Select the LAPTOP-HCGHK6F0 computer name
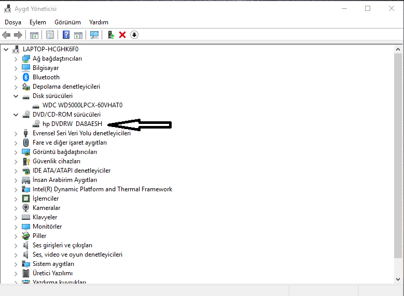Image resolution: width=404 pixels, height=296 pixels. [50, 49]
